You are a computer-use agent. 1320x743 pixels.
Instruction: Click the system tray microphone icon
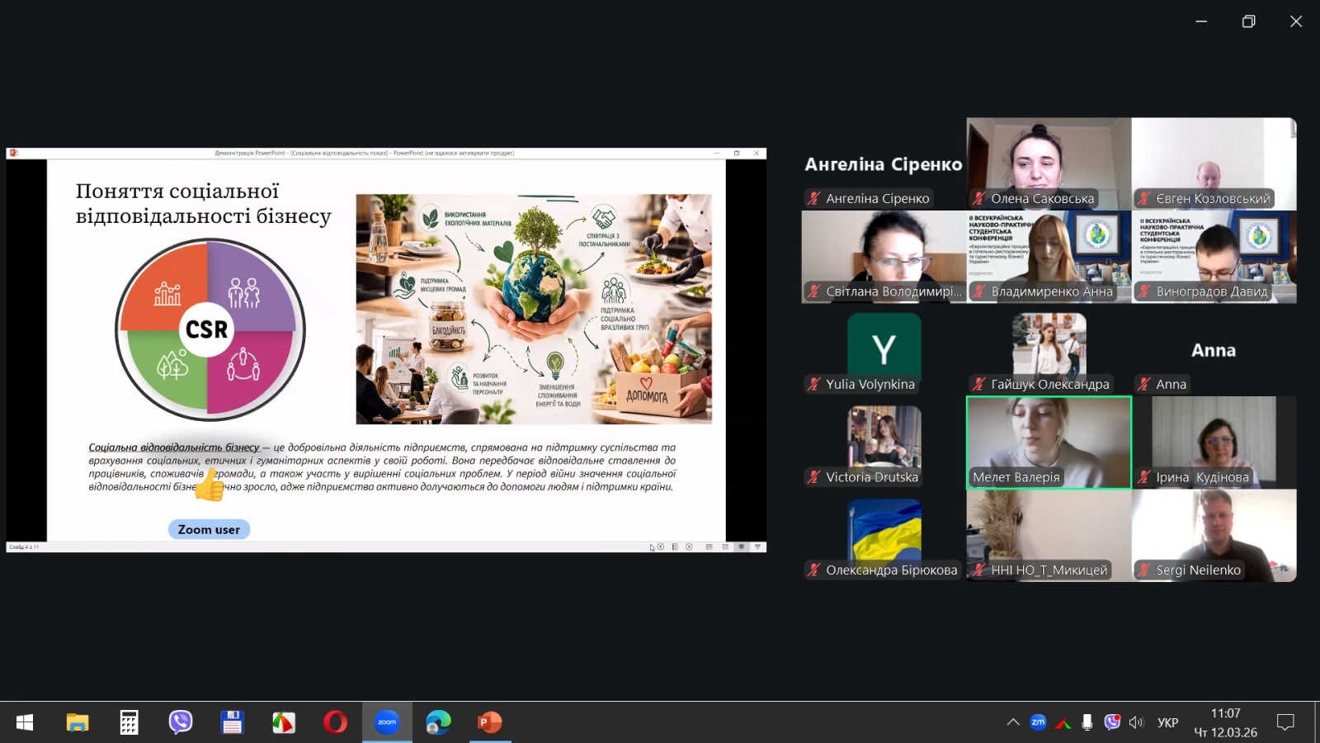point(1087,722)
